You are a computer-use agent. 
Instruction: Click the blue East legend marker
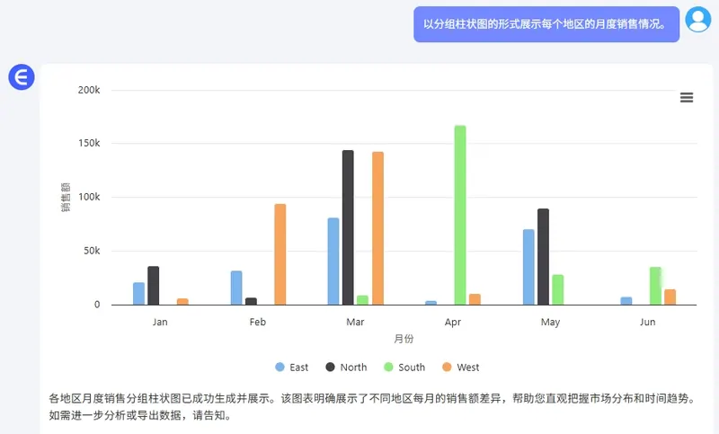pyautogui.click(x=280, y=368)
